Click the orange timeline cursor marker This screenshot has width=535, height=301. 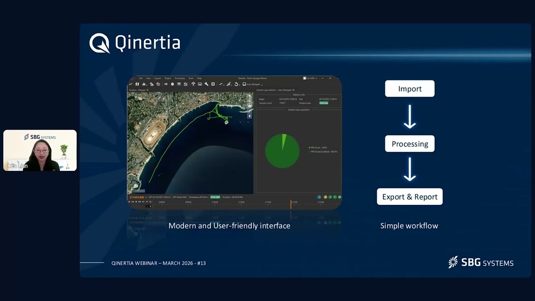coord(291,204)
